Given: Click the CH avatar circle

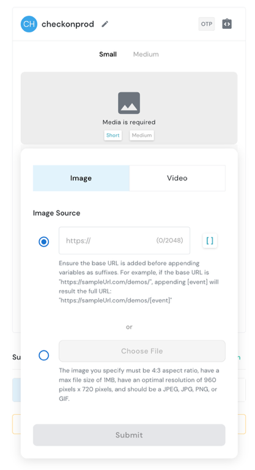Looking at the screenshot, I should coord(29,24).
